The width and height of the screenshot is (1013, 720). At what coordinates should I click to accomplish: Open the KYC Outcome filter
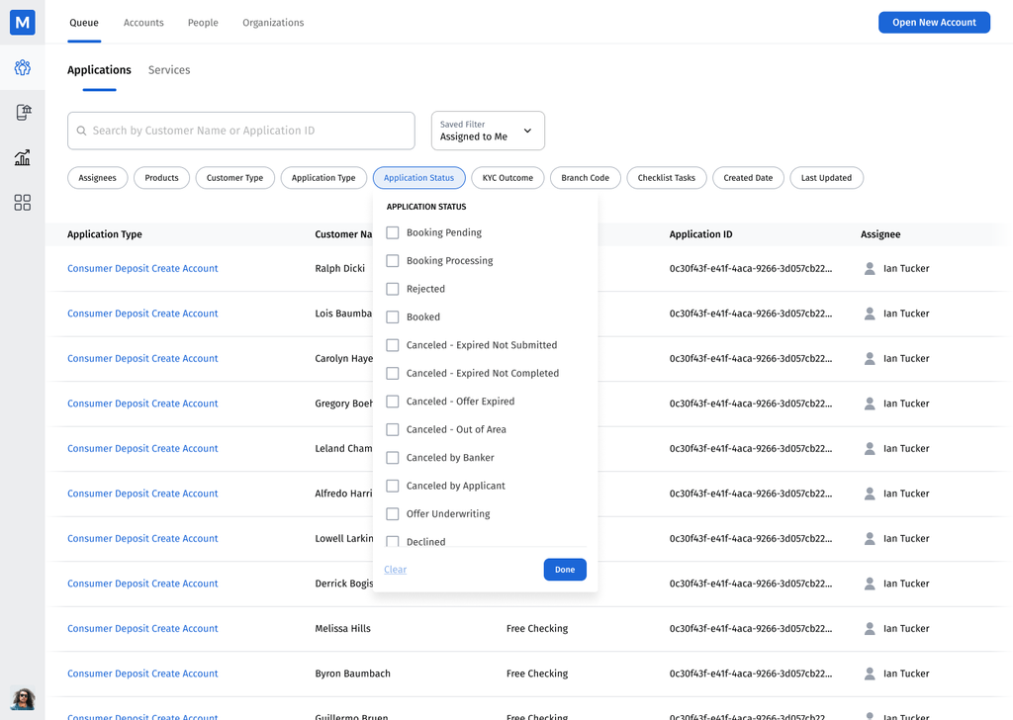(x=507, y=178)
